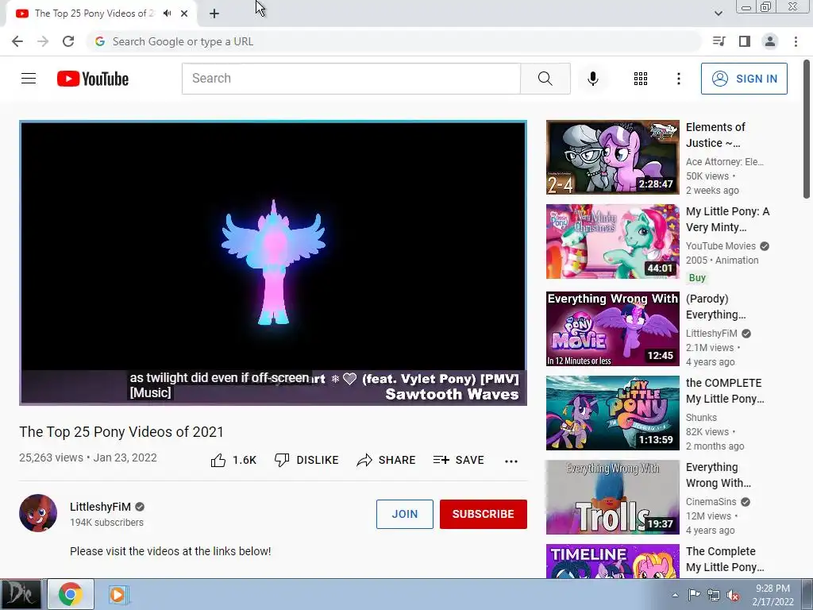Open volume muted tray icon
This screenshot has height=610, width=813.
pos(733,596)
